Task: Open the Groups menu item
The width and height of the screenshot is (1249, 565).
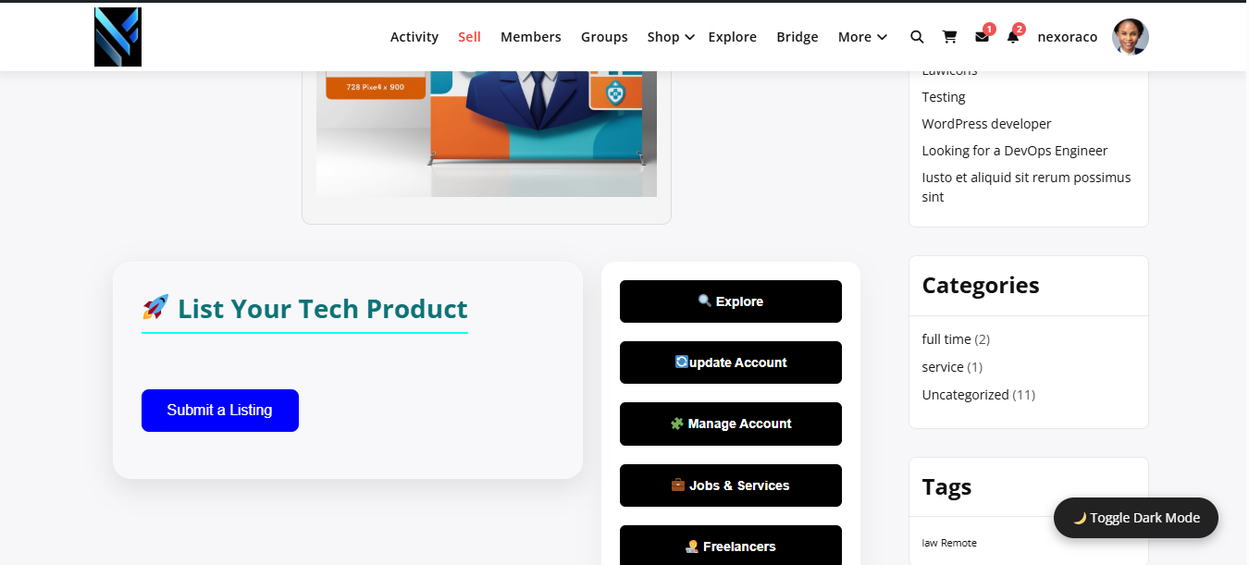Action: point(604,37)
